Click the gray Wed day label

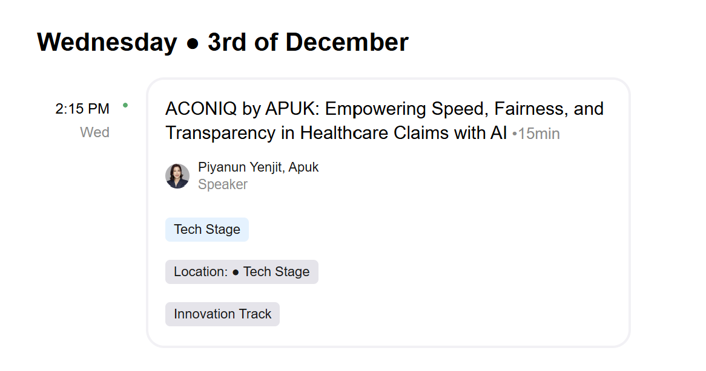(94, 132)
